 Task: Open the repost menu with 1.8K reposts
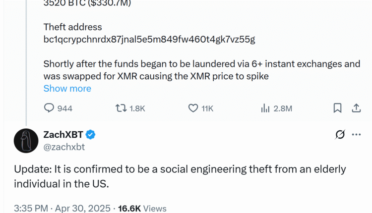[x=120, y=108]
